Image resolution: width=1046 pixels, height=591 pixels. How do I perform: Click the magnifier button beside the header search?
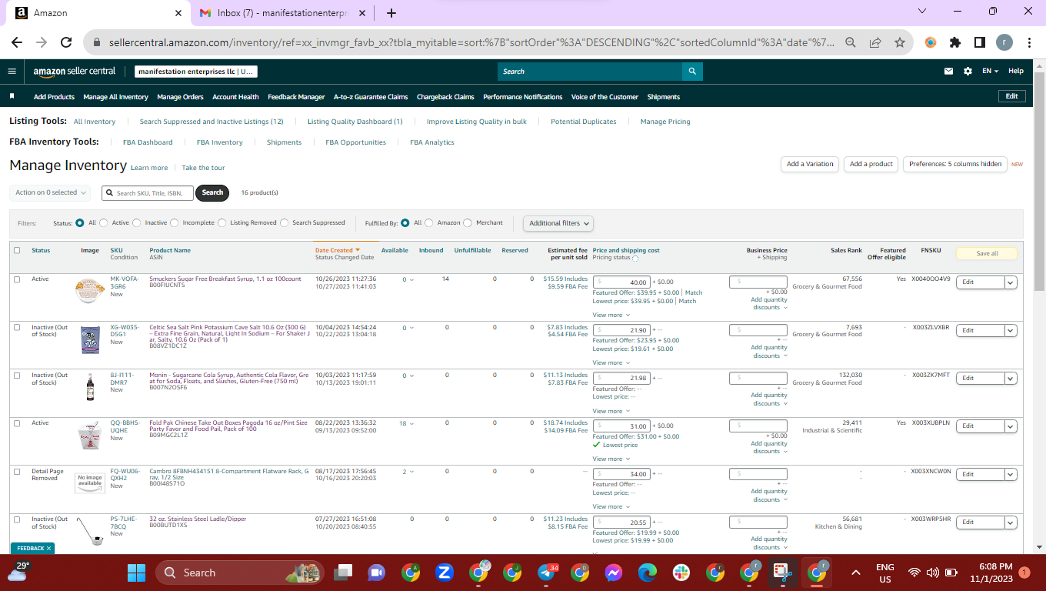pyautogui.click(x=692, y=72)
